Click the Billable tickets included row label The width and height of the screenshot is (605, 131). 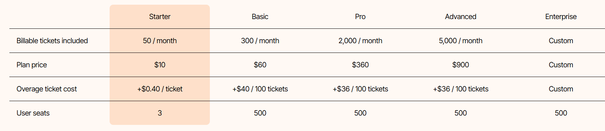[52, 41]
